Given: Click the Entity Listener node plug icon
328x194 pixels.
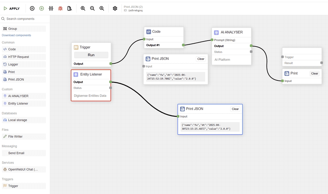Looking at the screenshot, I should pyautogui.click(x=76, y=74).
